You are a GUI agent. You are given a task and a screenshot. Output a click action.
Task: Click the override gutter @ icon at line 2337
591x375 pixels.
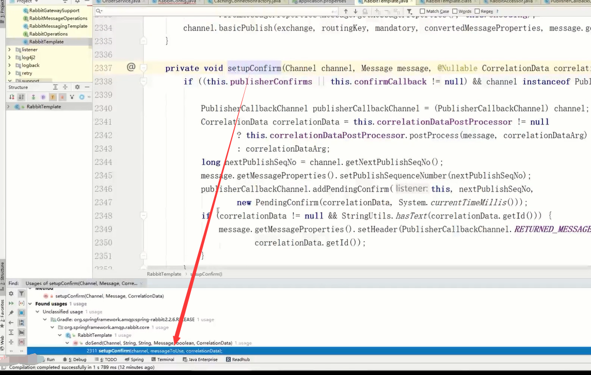pos(131,67)
